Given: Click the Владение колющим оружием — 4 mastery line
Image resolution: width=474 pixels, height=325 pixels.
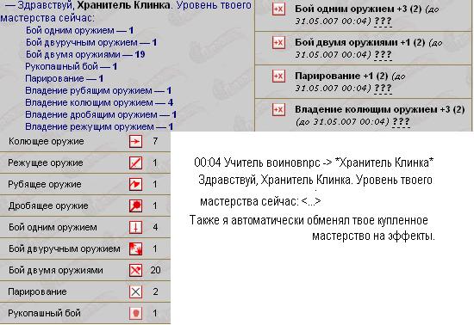Looking at the screenshot, I should 99,103.
